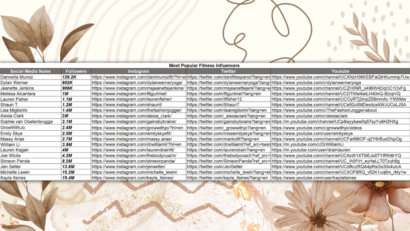Open Joe Wicks' thebodycoach Instagram link
Viewport: 410px width, 231px height.
[134, 155]
